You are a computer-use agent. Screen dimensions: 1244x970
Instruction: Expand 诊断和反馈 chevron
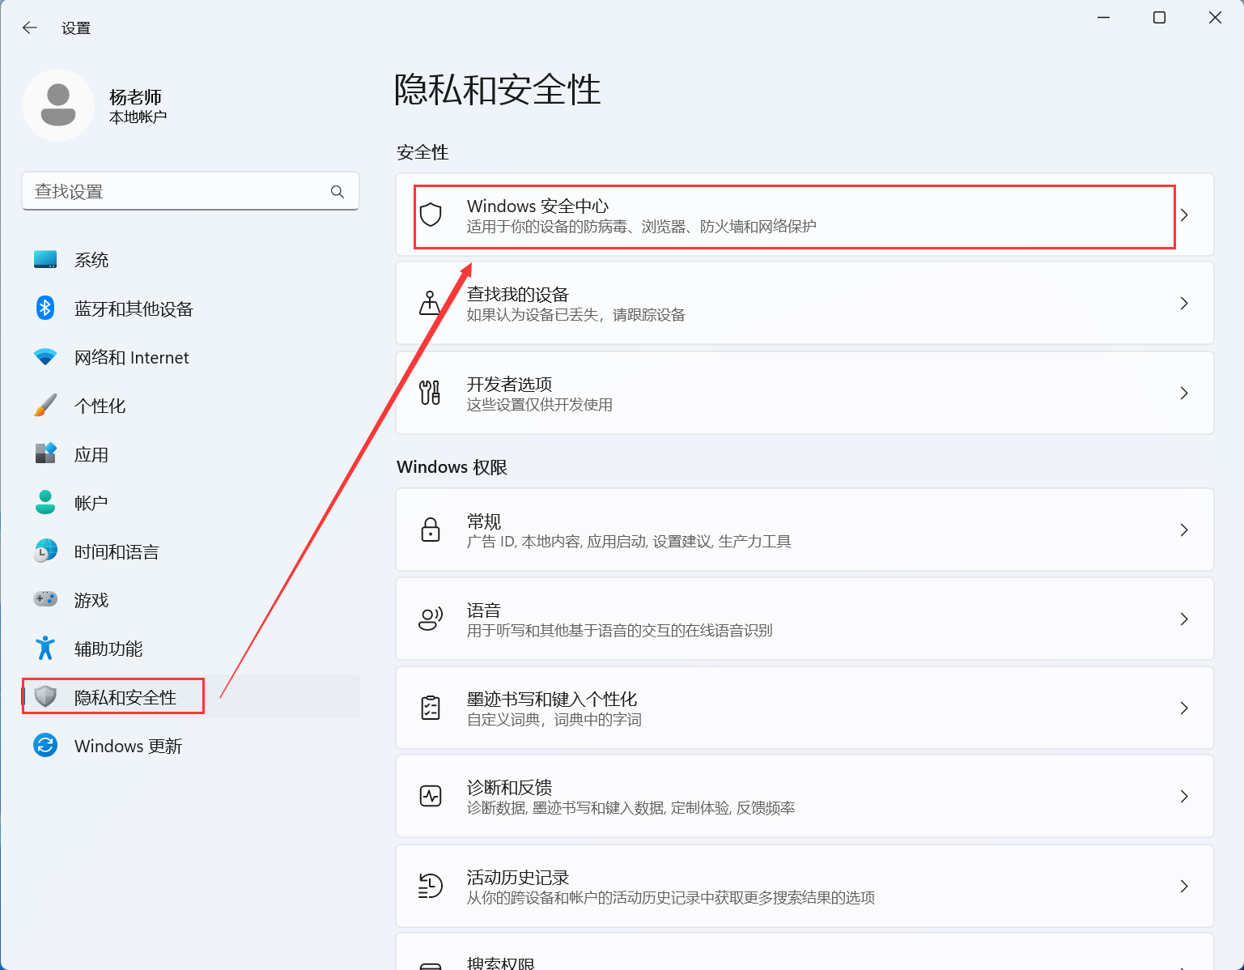pos(1184,796)
